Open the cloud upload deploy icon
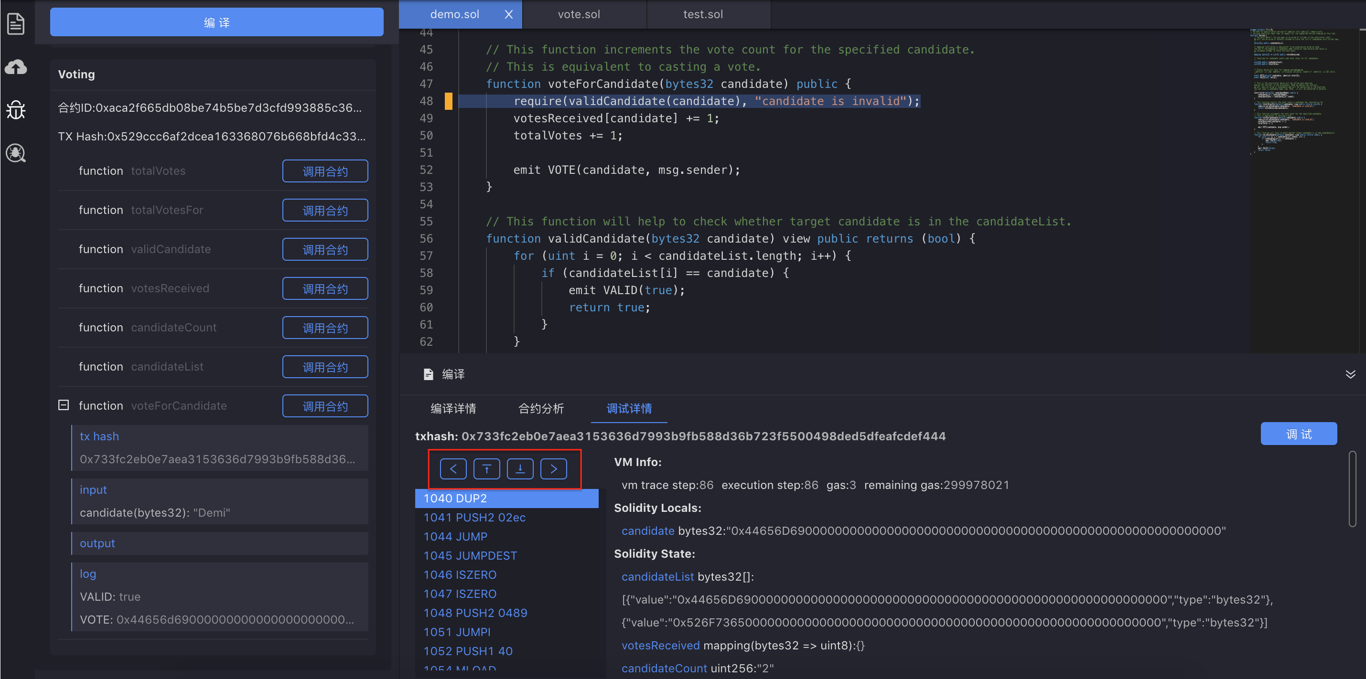 click(x=16, y=67)
